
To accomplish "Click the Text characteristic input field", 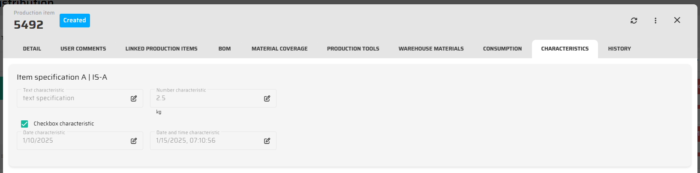I will [73, 98].
